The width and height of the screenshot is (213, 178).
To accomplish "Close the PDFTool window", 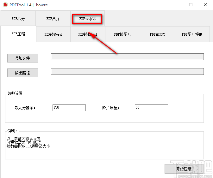I will [205, 5].
